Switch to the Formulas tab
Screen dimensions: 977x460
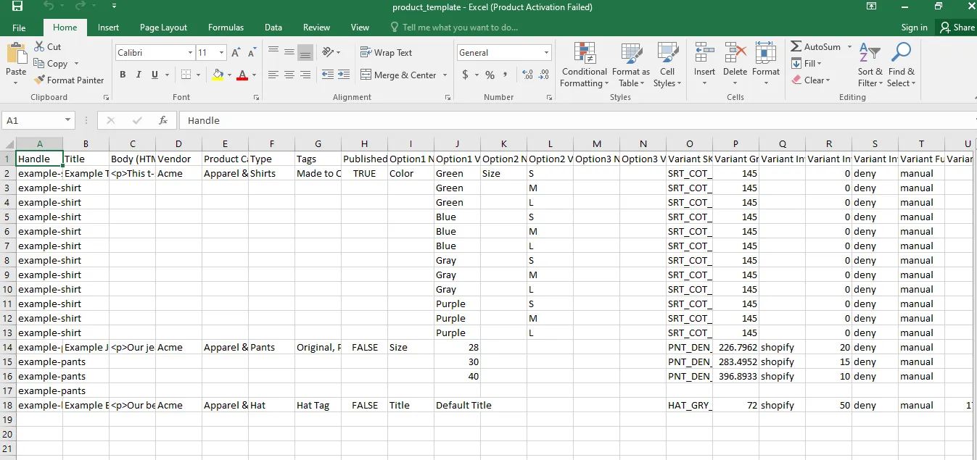(226, 28)
